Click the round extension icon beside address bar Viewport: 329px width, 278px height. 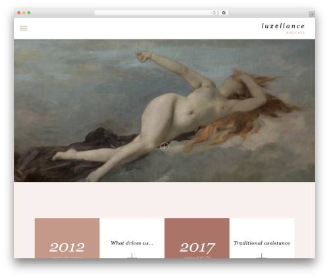point(224,13)
